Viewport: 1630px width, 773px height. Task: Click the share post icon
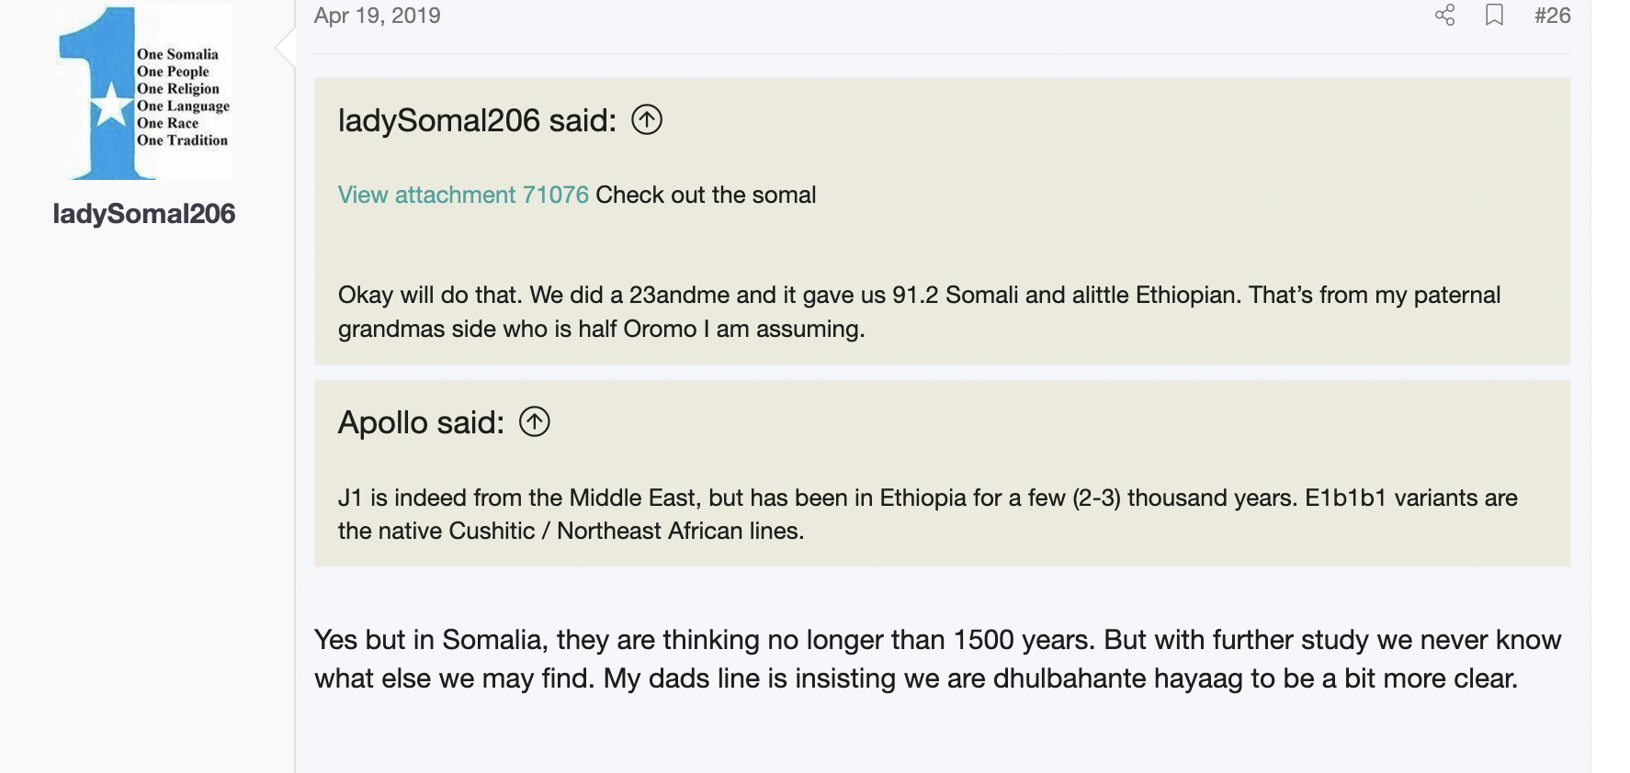[x=1444, y=16]
